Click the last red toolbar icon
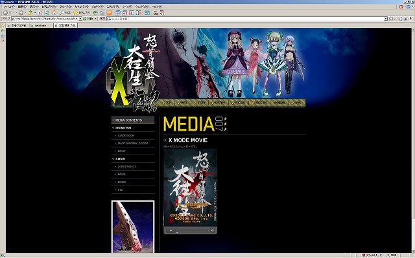This screenshot has width=415, height=258. tap(163, 13)
